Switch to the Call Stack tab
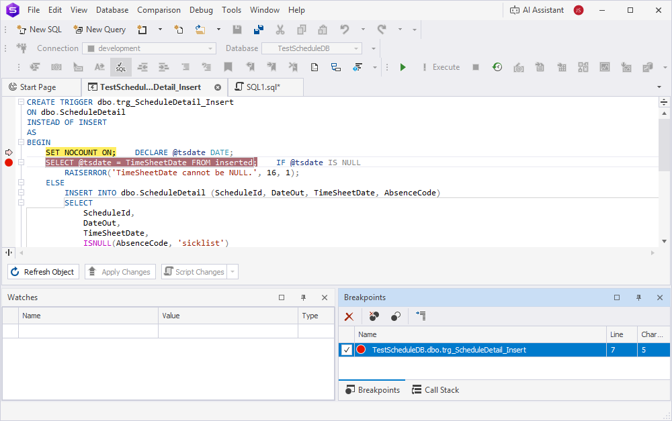This screenshot has height=421, width=672. (x=435, y=390)
